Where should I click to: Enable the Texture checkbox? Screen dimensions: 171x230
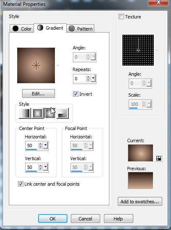pyautogui.click(x=121, y=16)
